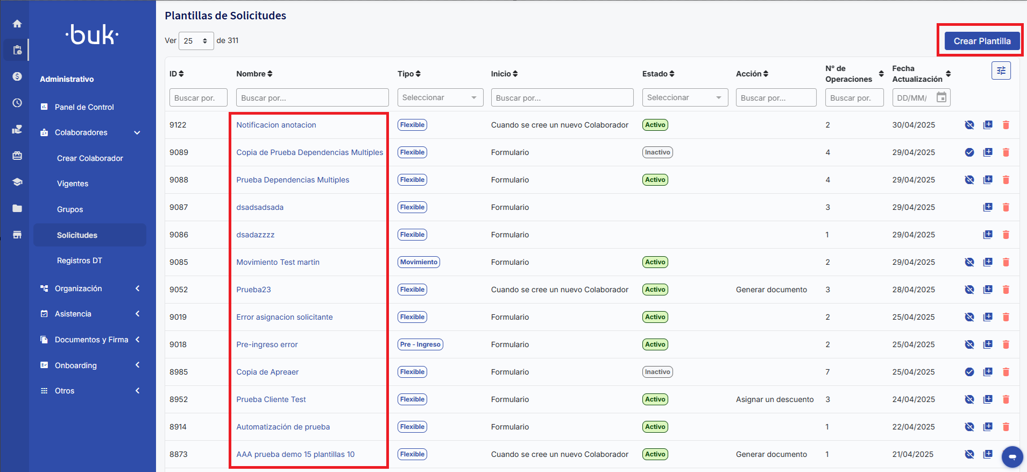
Task: Open the store icon in left rail
Action: coord(17,235)
